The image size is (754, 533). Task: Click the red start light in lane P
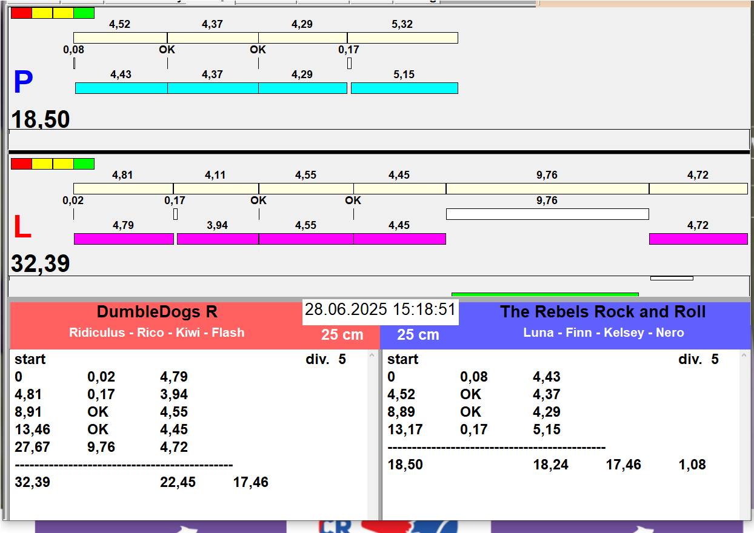21,13
